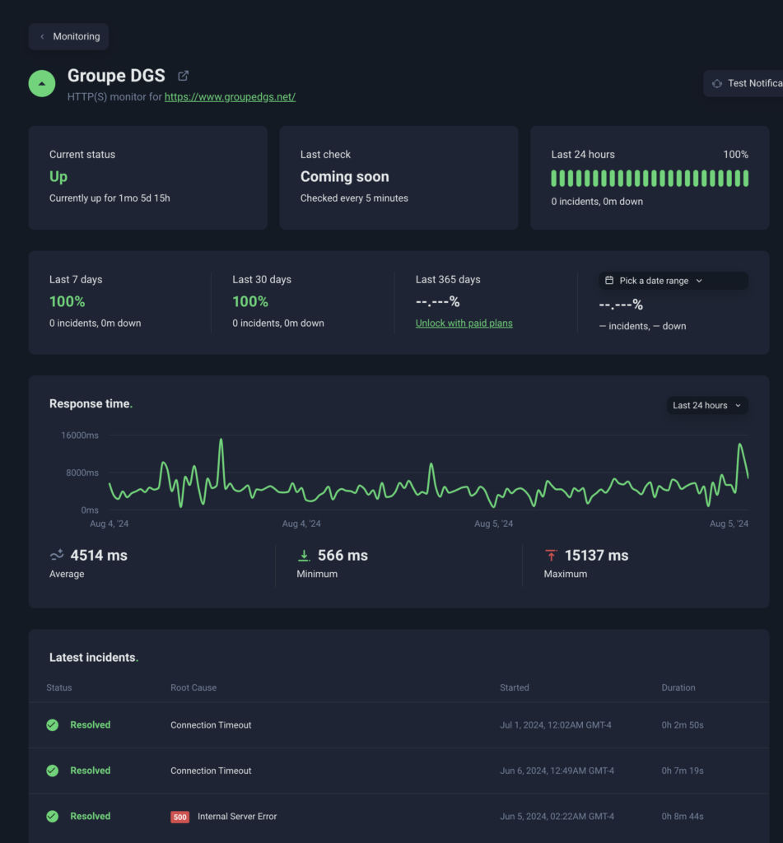Open external link icon beside Groupe DGS
The image size is (783, 843).
point(184,76)
